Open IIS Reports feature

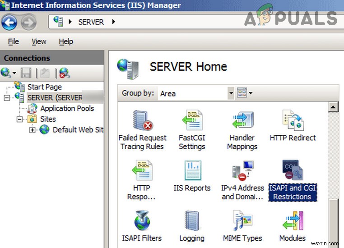pyautogui.click(x=192, y=176)
